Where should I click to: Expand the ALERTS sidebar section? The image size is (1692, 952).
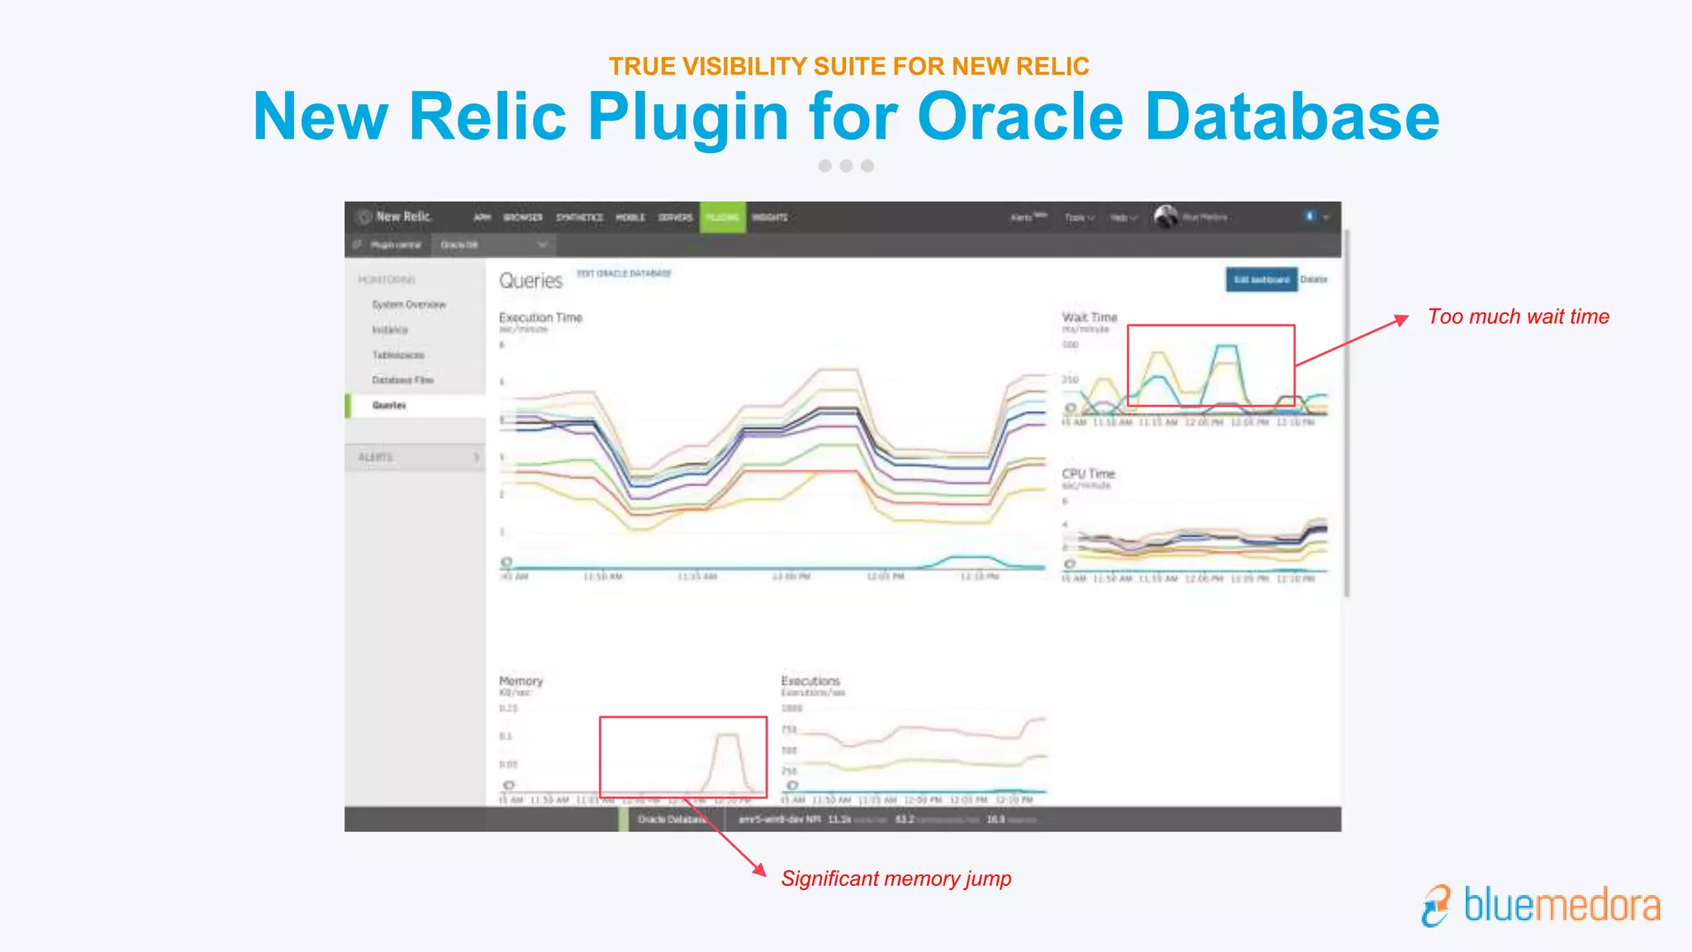click(x=416, y=458)
